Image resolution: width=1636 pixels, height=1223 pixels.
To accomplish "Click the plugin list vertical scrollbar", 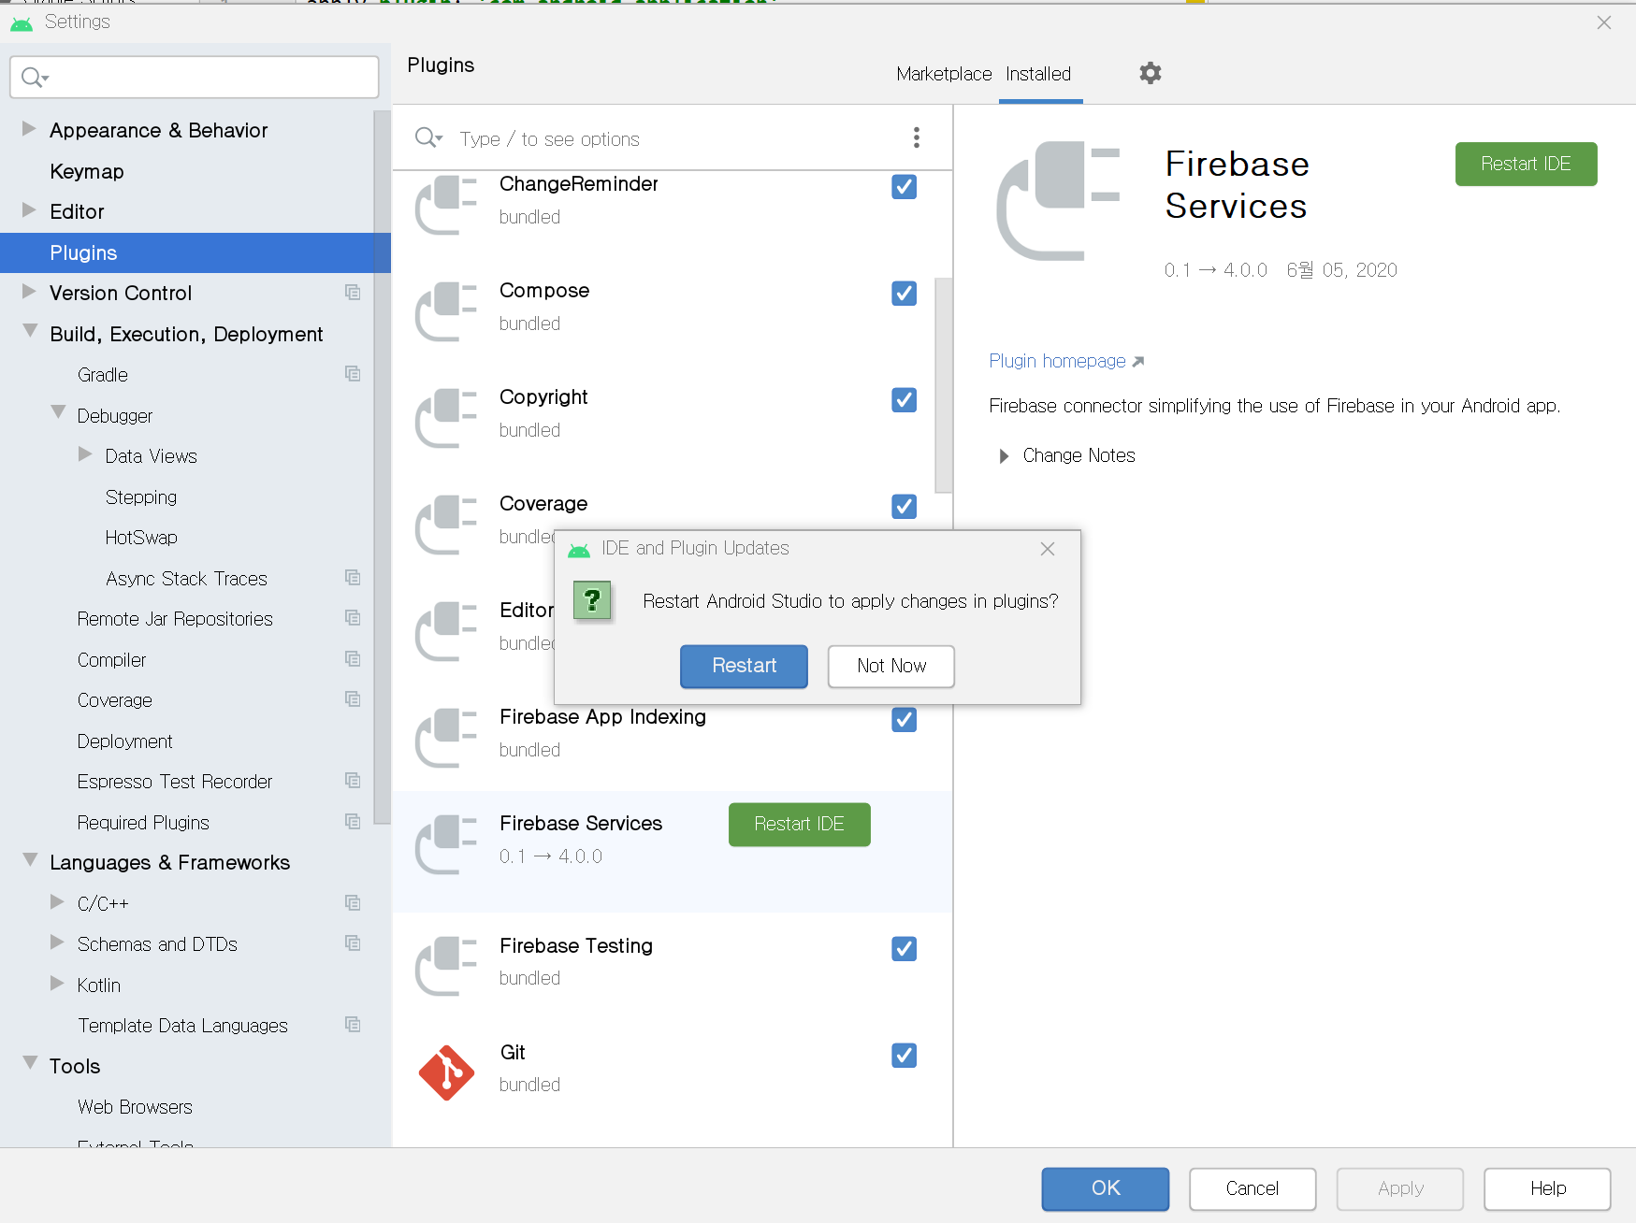I will pyautogui.click(x=943, y=385).
